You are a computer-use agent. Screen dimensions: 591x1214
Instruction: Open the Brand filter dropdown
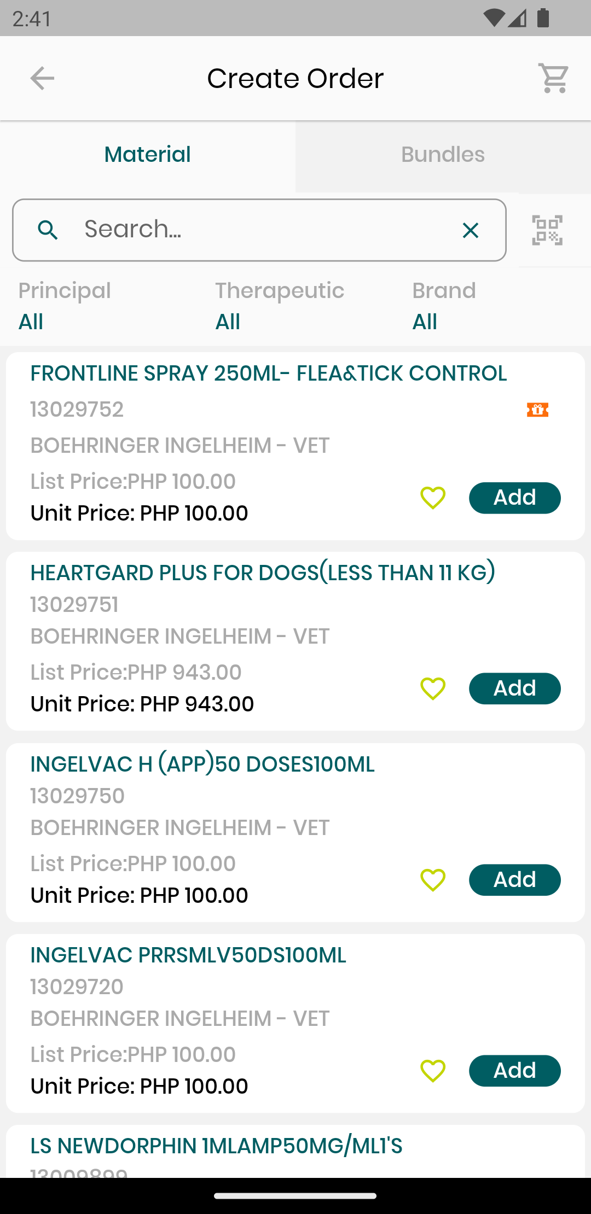click(443, 307)
